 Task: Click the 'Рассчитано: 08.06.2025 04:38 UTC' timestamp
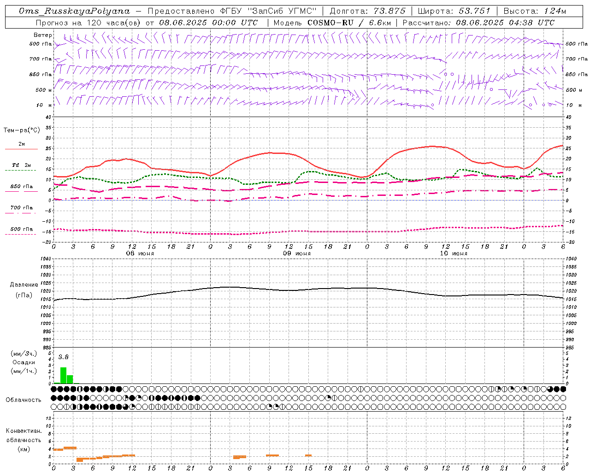(x=478, y=23)
